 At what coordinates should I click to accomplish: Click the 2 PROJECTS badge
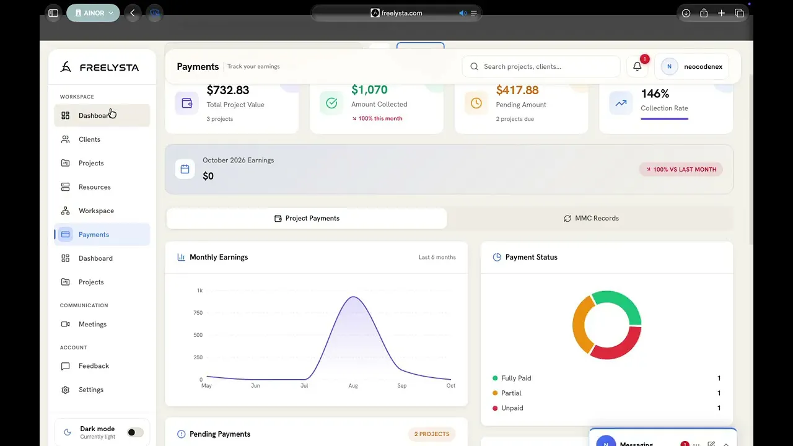point(432,434)
